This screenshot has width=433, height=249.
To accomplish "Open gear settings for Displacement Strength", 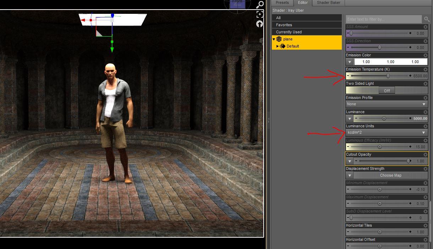I will [426, 169].
